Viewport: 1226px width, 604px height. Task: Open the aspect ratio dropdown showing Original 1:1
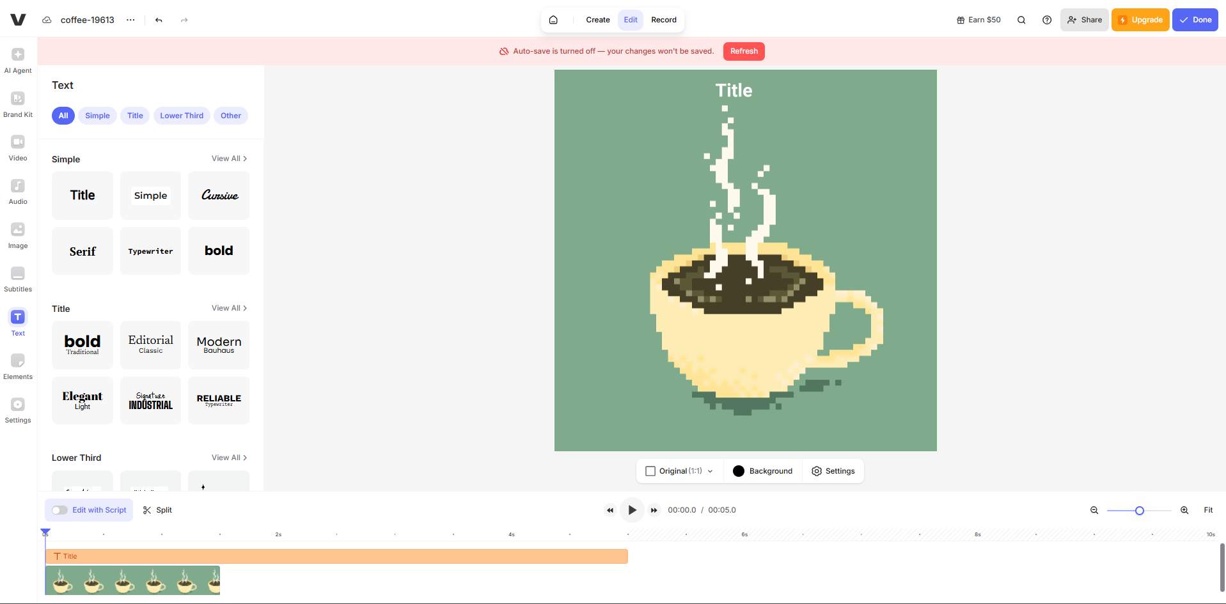(x=679, y=471)
